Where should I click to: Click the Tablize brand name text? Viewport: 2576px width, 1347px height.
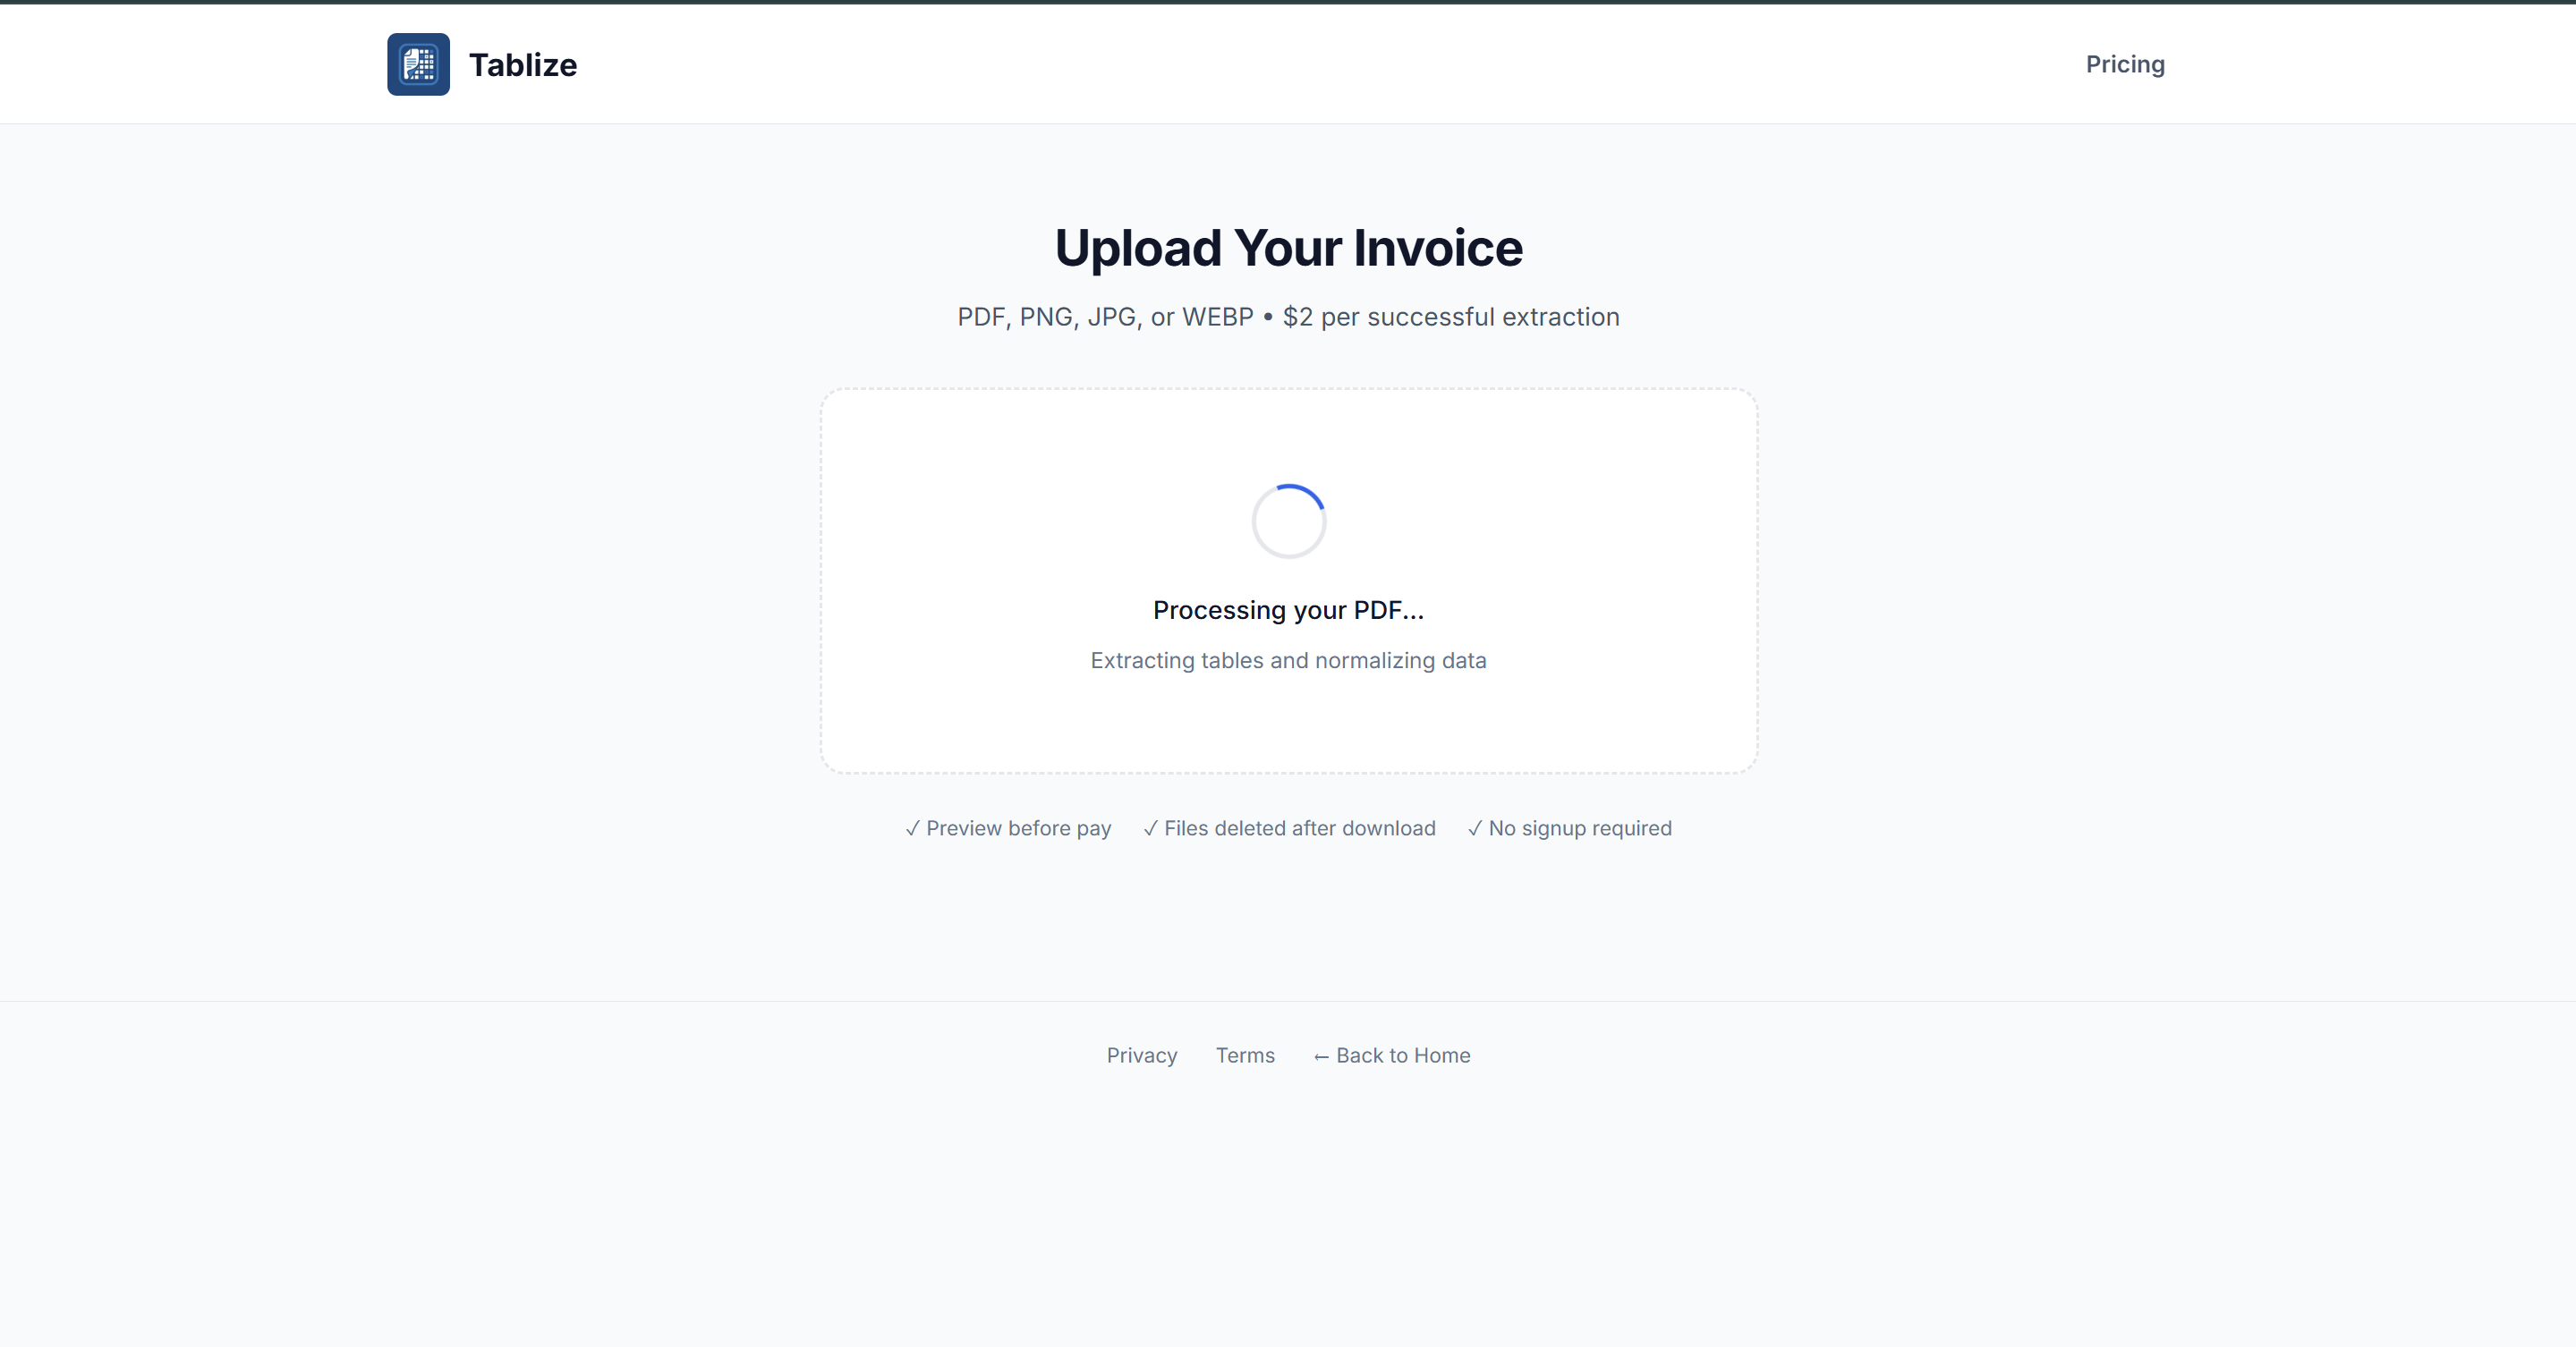point(523,65)
